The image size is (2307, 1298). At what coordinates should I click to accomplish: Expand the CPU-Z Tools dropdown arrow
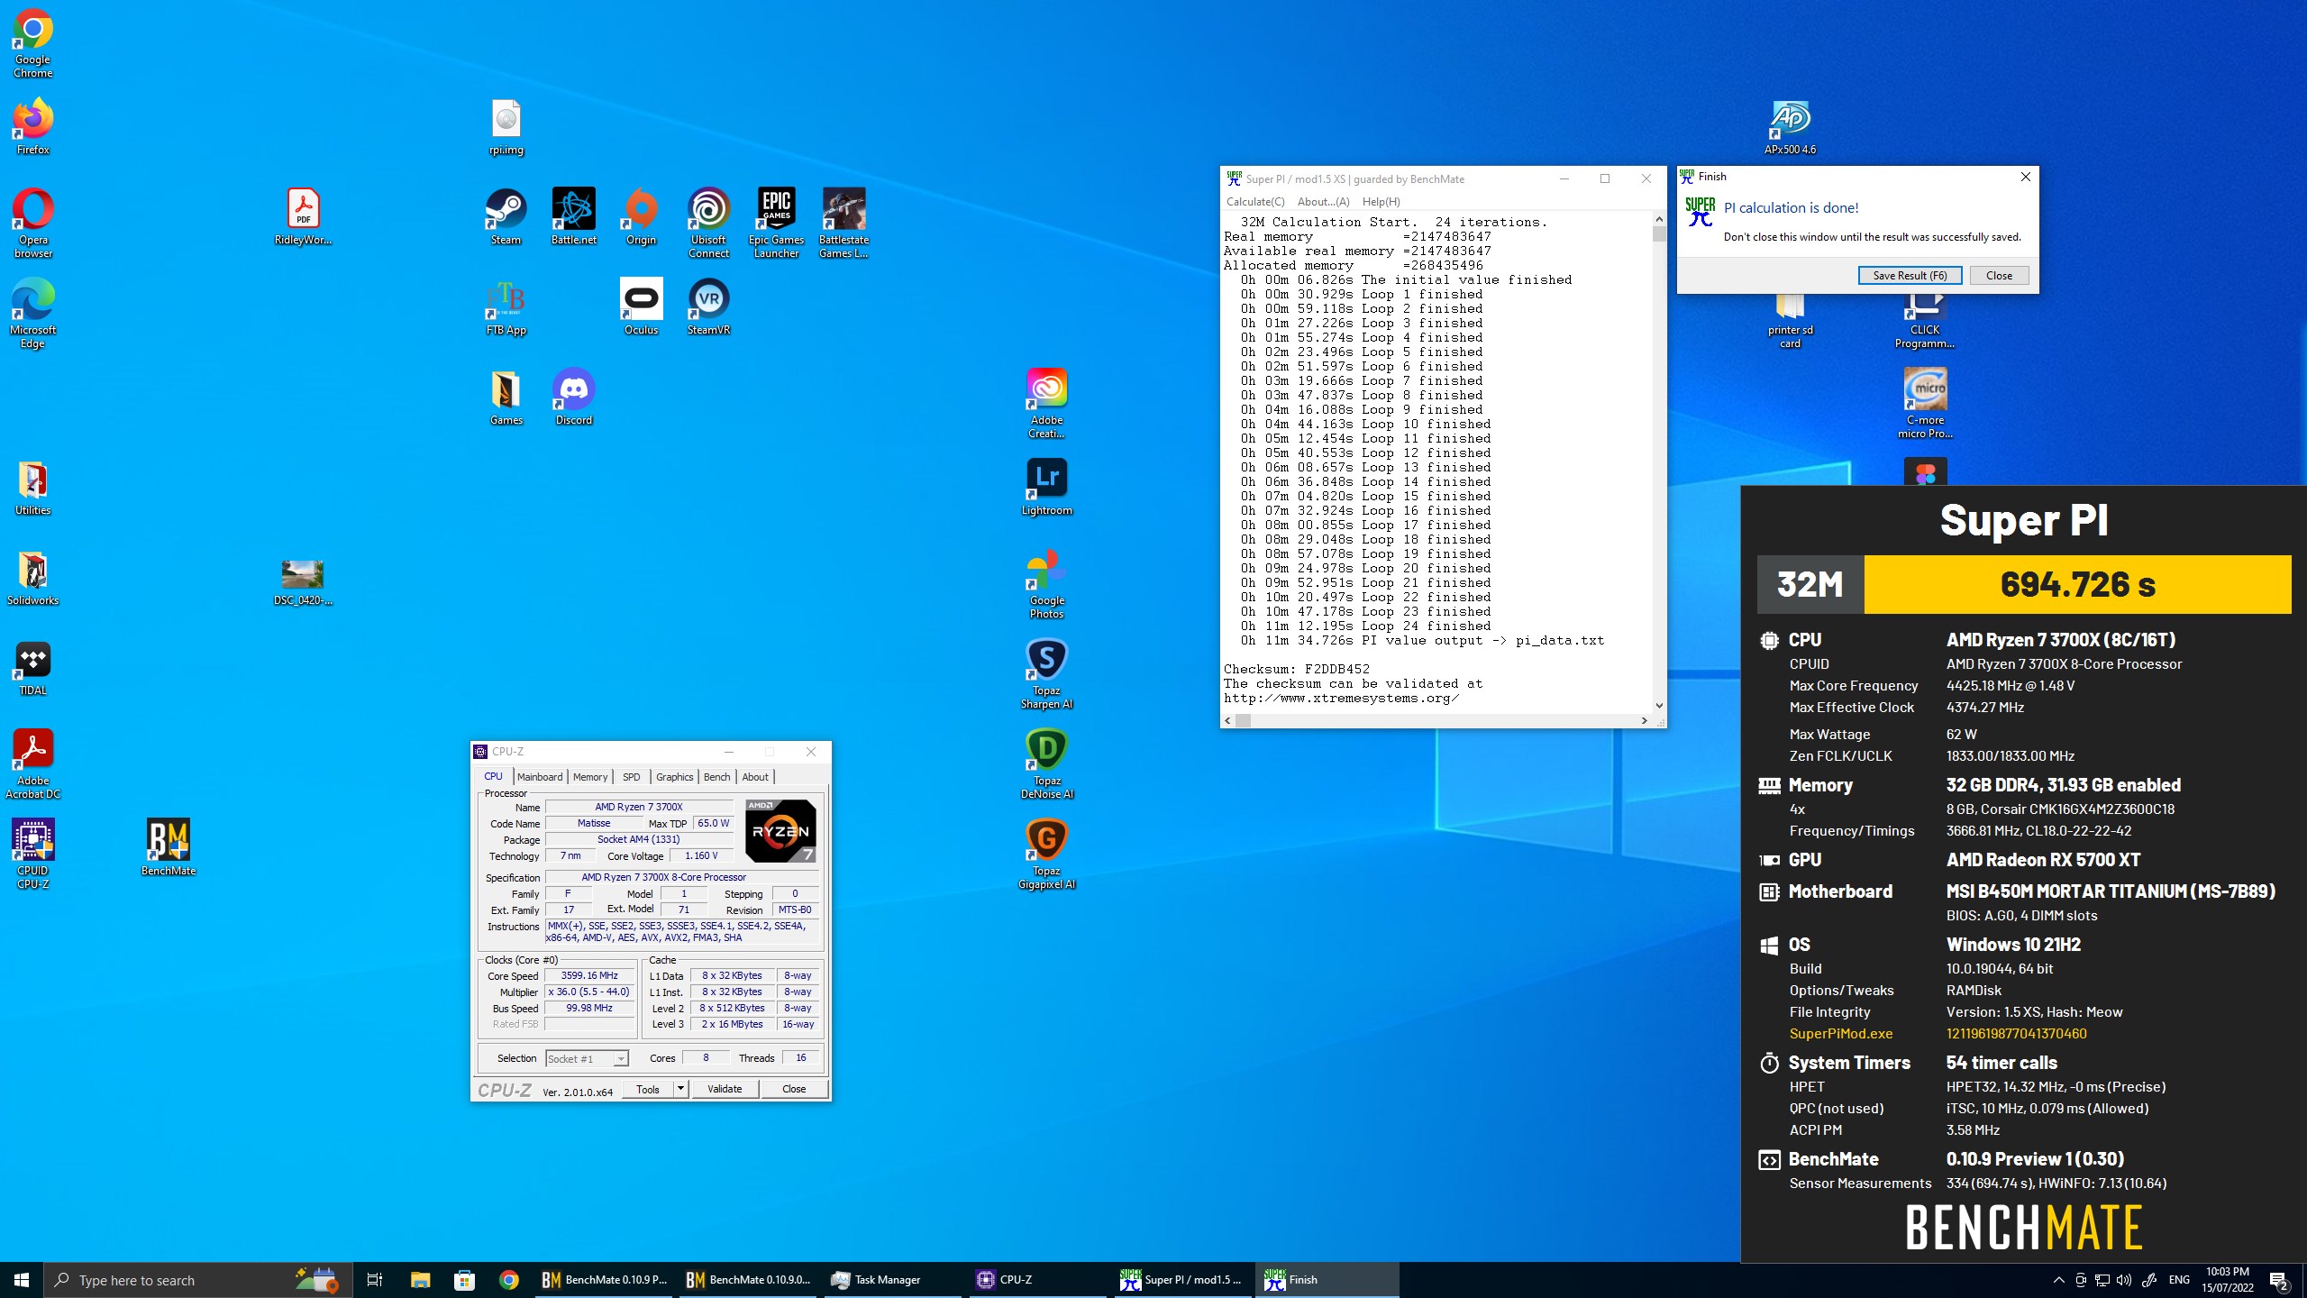[x=680, y=1089]
